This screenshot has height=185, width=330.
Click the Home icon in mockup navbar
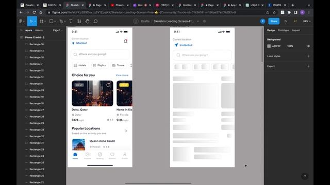pos(75,156)
